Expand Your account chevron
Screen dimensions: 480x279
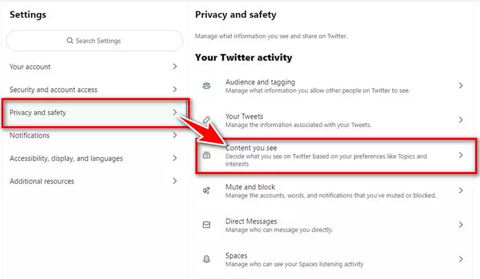point(175,66)
